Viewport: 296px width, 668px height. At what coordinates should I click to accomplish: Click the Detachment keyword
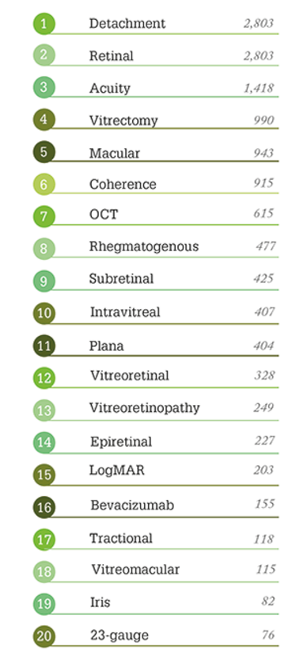127,23
